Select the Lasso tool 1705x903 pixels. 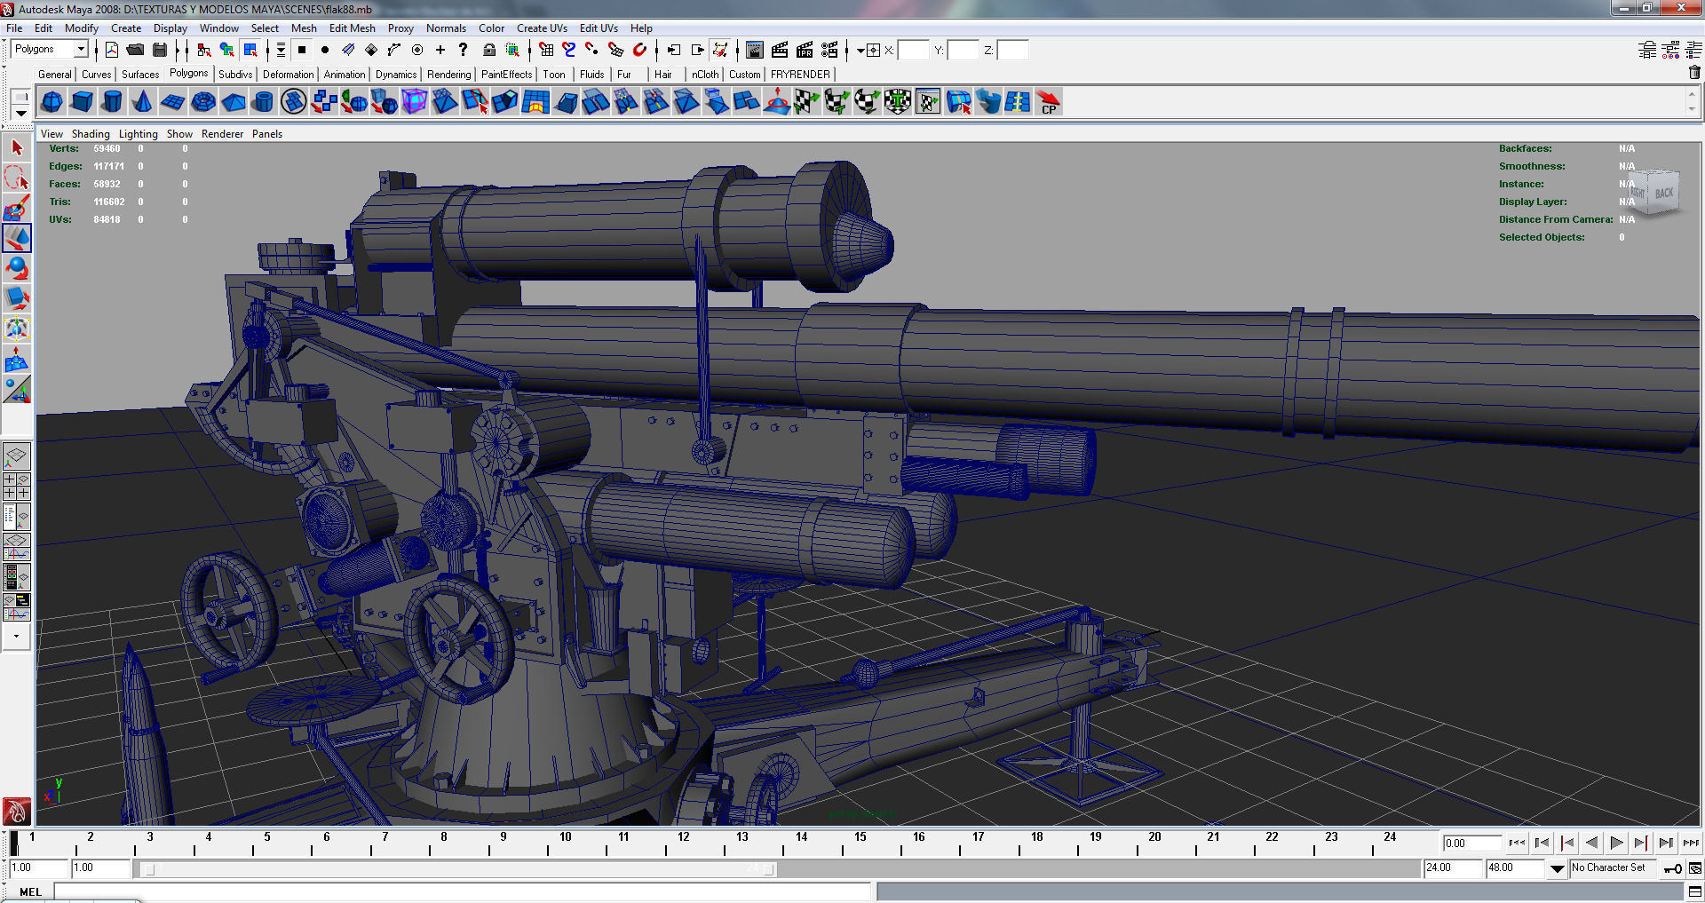click(17, 178)
